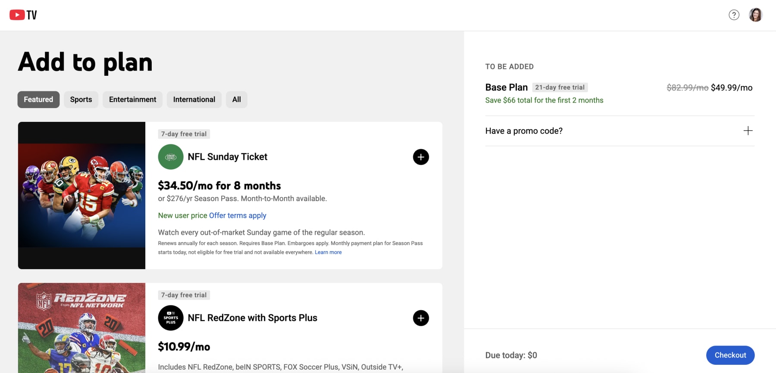Follow the Learn more link

(x=328, y=252)
